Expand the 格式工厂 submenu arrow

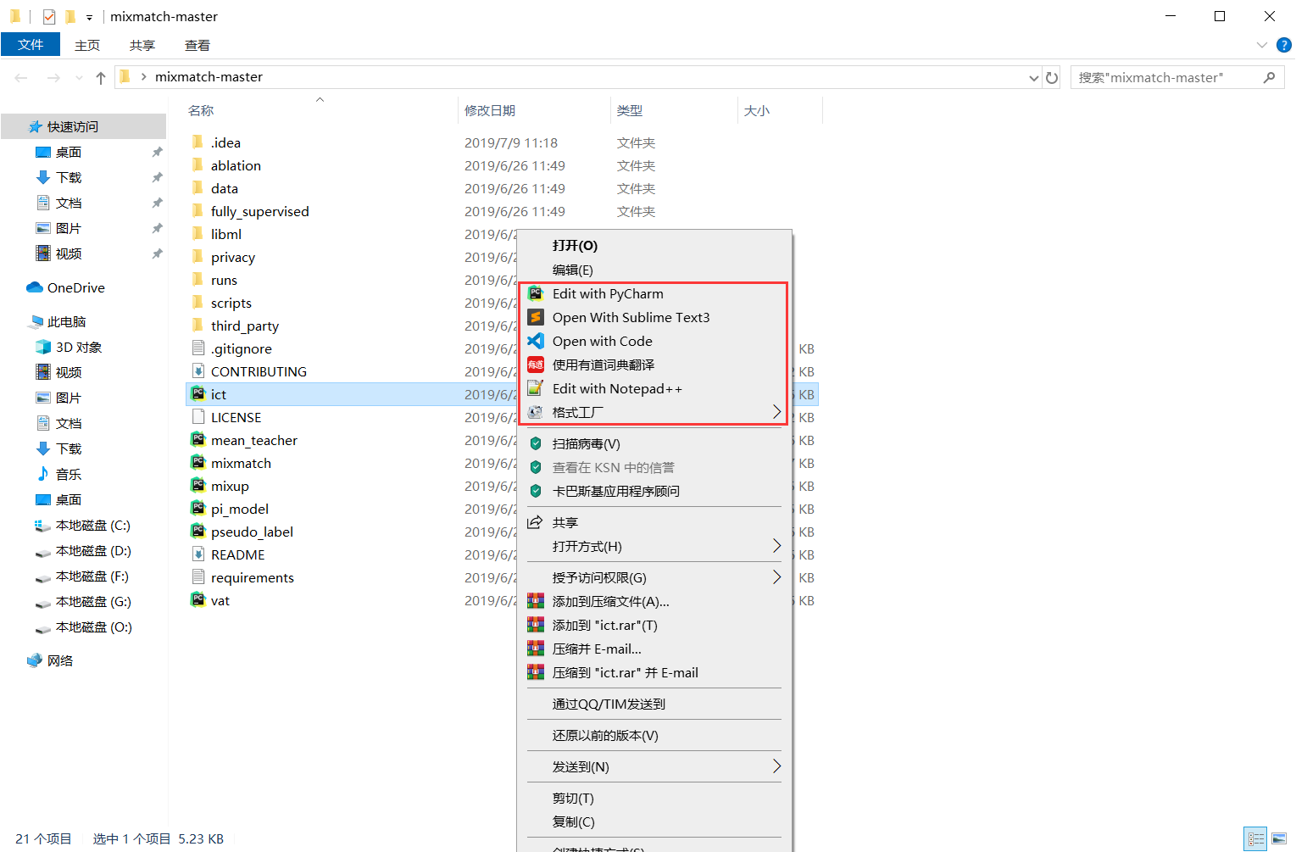pos(776,412)
